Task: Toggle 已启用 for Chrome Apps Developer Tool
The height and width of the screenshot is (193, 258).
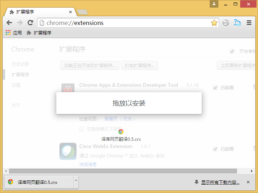Action: tap(215, 88)
